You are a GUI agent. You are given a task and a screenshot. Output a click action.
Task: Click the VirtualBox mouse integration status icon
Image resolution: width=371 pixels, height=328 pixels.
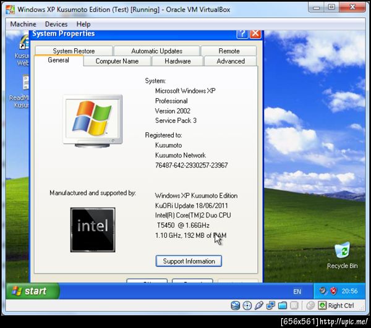[310, 306]
